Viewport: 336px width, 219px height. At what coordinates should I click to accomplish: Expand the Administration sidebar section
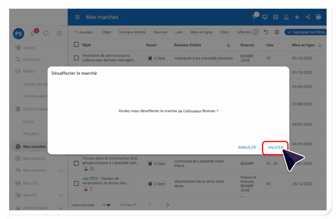(x=61, y=208)
